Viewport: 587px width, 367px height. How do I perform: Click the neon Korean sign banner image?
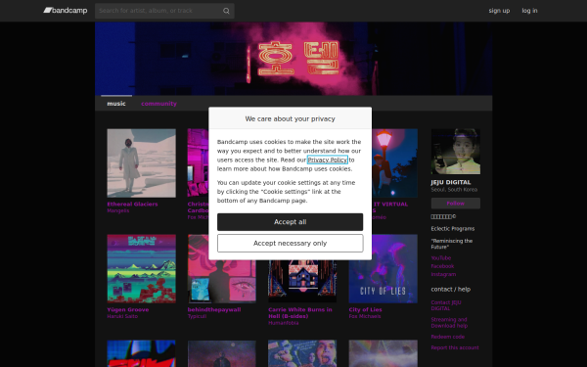point(293,59)
